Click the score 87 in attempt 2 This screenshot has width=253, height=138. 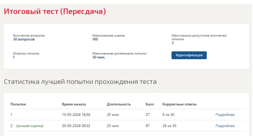pos(147,126)
